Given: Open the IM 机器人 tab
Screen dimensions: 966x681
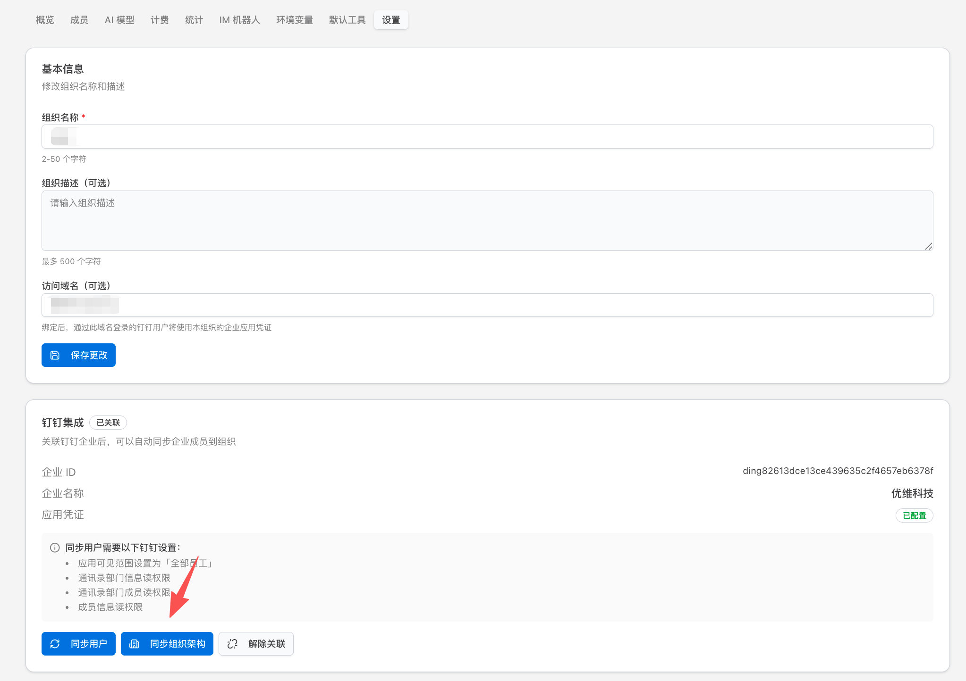Looking at the screenshot, I should click(x=239, y=20).
